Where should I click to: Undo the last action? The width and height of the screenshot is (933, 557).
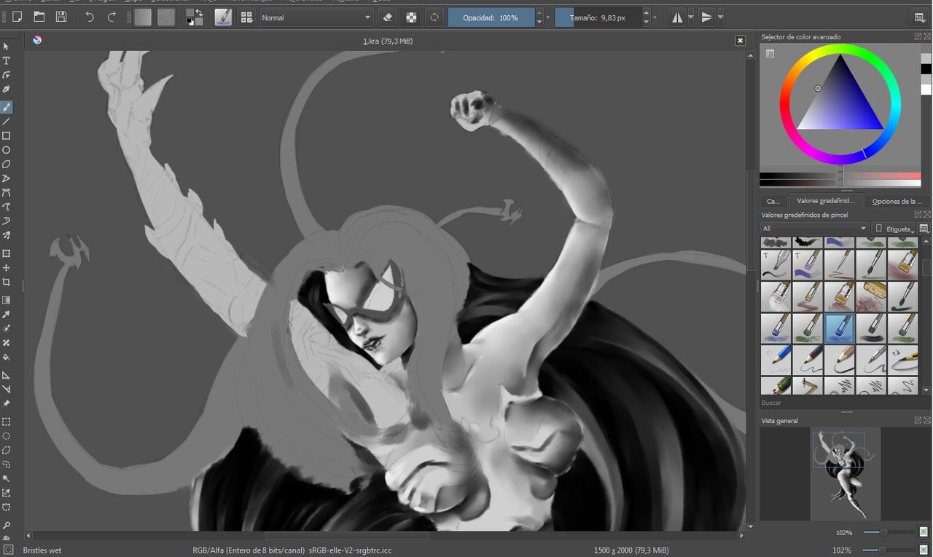[x=90, y=17]
